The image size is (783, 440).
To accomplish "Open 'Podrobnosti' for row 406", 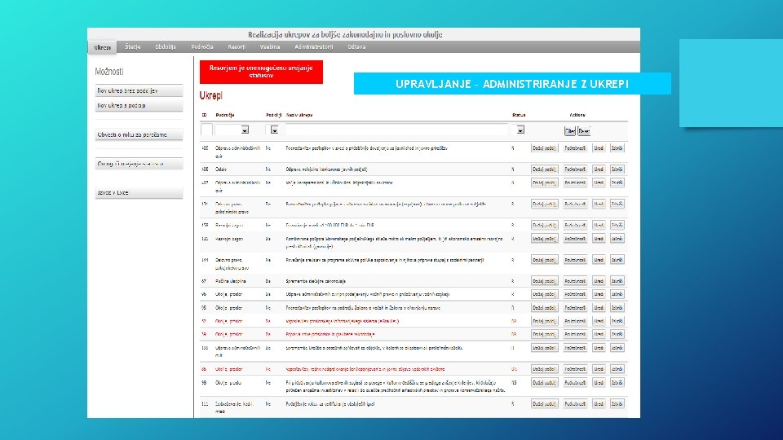I will pyautogui.click(x=575, y=169).
